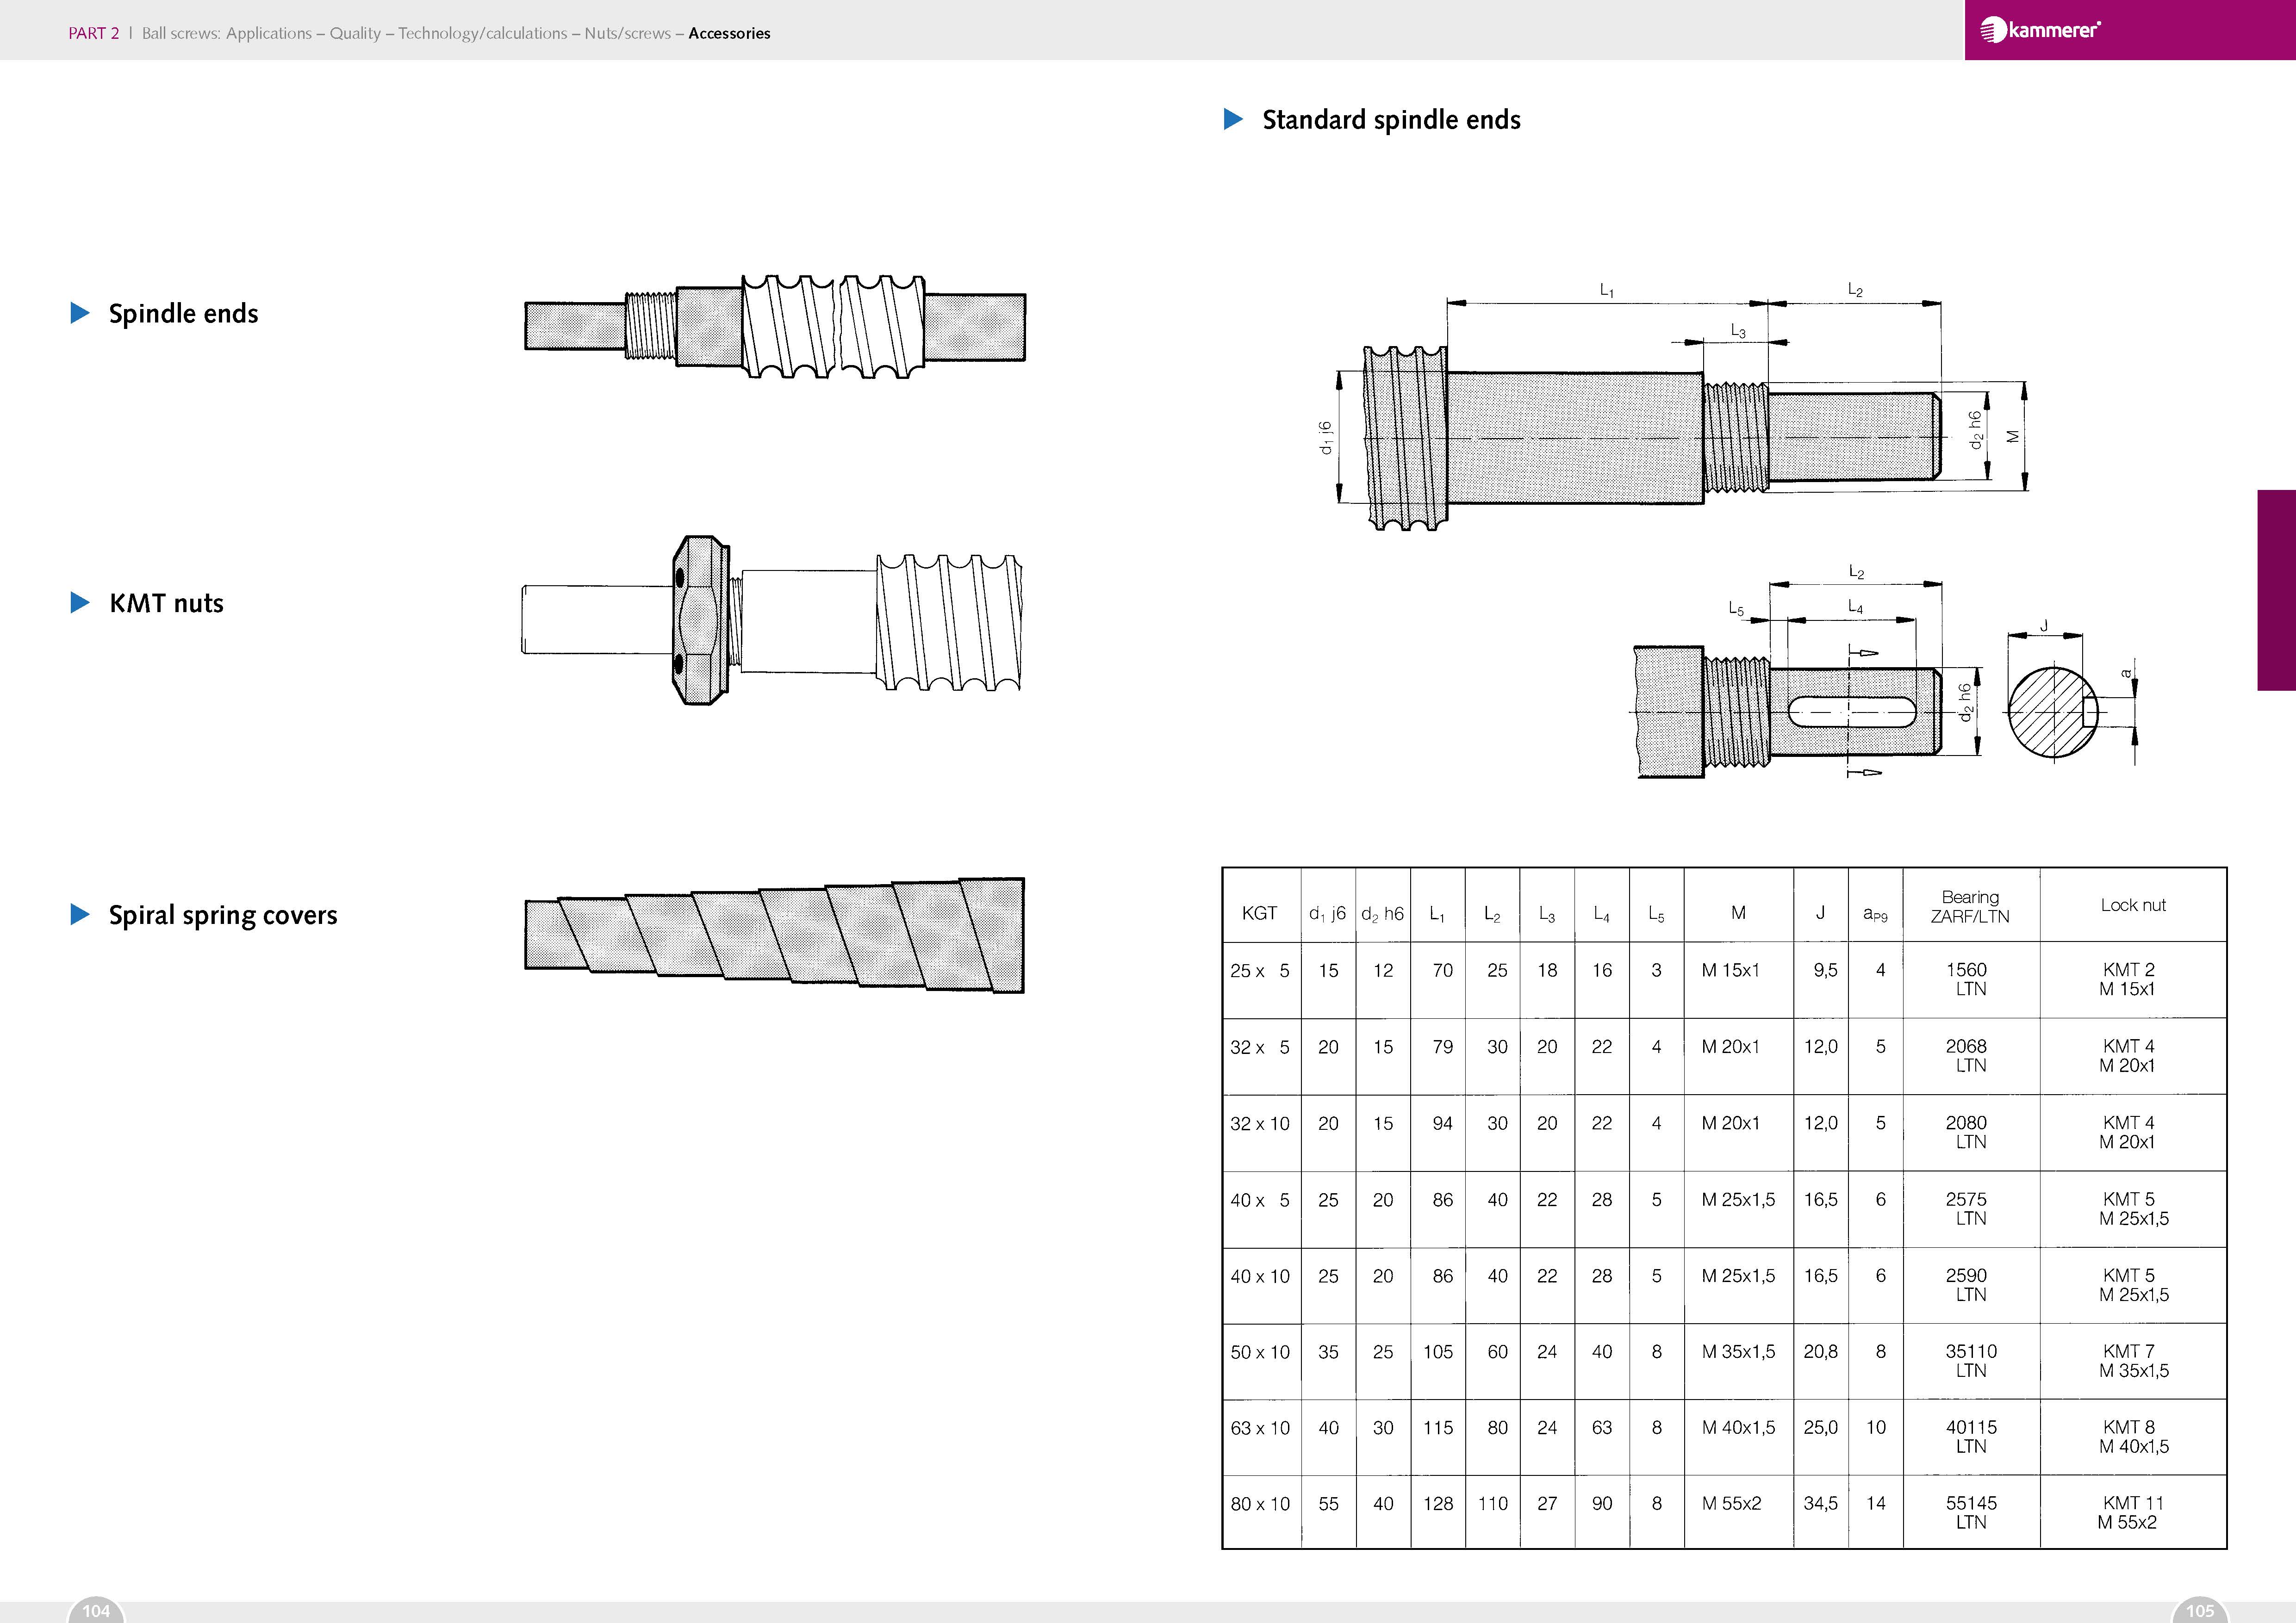Select the KMT nut illustration

[x=771, y=620]
